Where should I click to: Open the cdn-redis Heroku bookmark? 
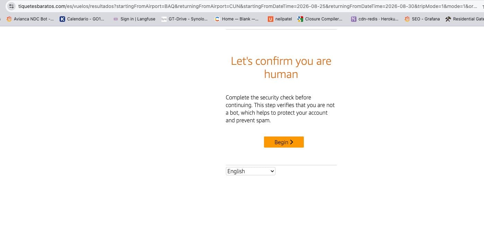375,19
